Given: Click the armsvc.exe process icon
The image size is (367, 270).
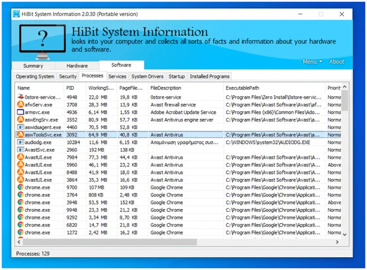Looking at the screenshot, I should click(21, 112).
